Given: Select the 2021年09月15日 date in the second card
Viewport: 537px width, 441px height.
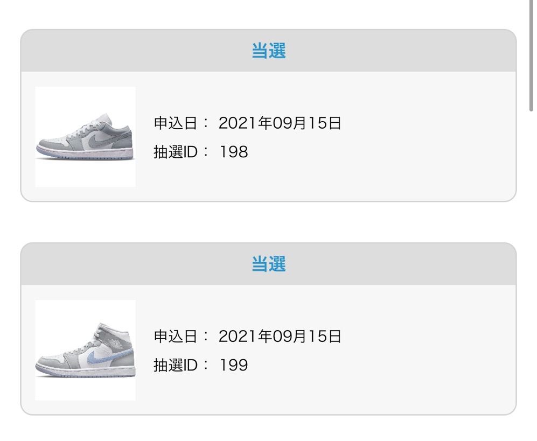Looking at the screenshot, I should point(280,337).
